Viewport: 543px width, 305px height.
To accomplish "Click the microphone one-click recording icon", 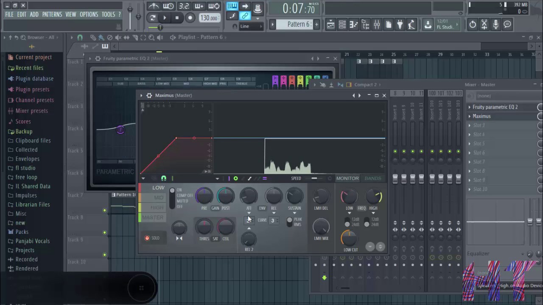I will [495, 25].
